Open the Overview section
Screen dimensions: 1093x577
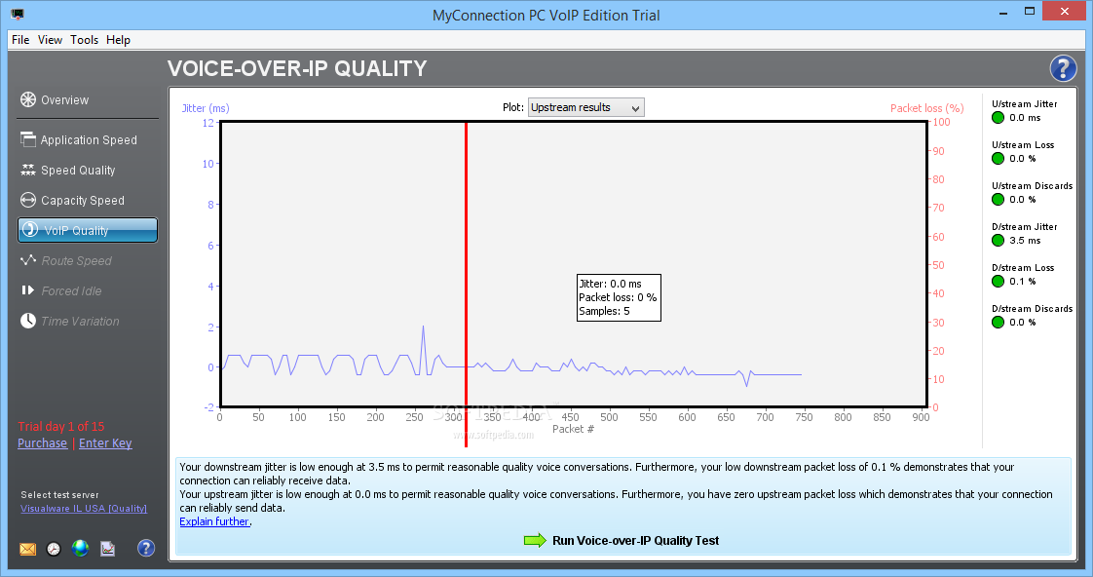click(56, 99)
